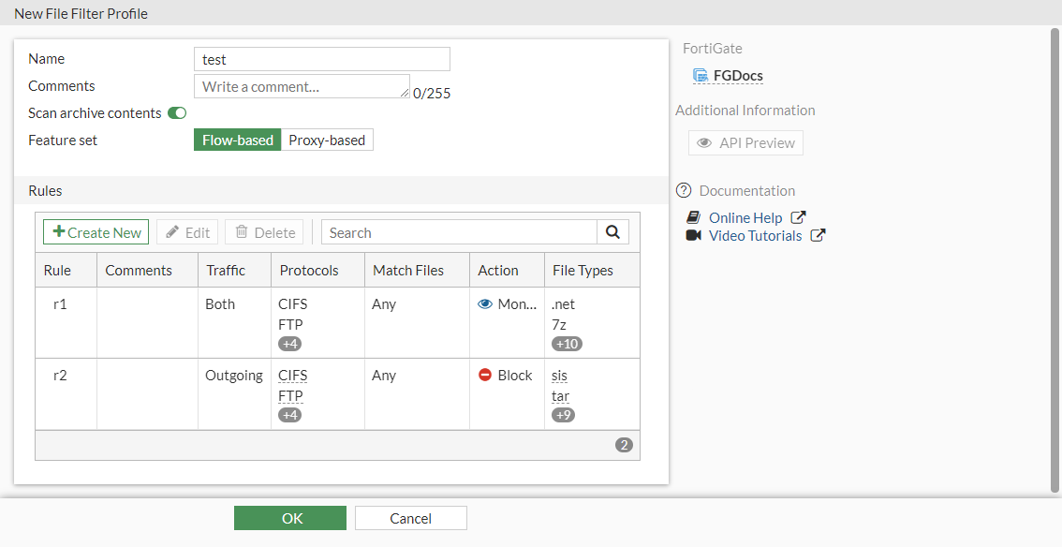Expand +9 file types badge in r2

point(563,415)
